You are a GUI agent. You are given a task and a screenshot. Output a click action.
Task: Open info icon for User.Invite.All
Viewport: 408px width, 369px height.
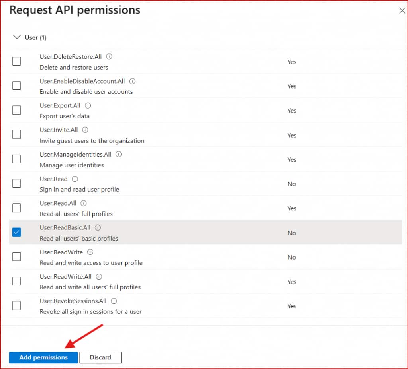[x=85, y=130]
